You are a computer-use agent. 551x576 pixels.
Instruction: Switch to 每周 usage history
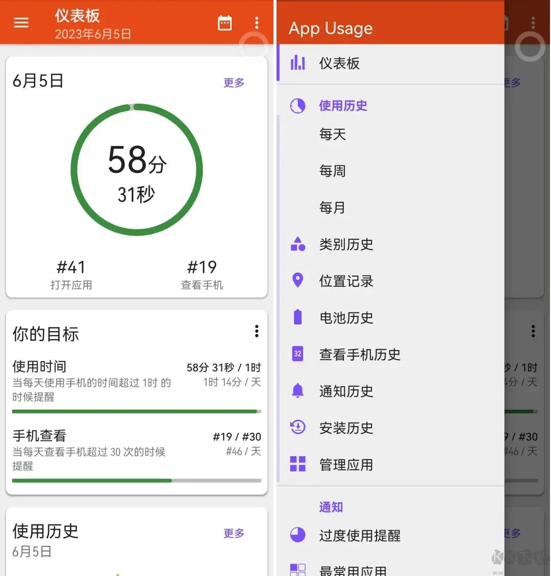point(332,171)
